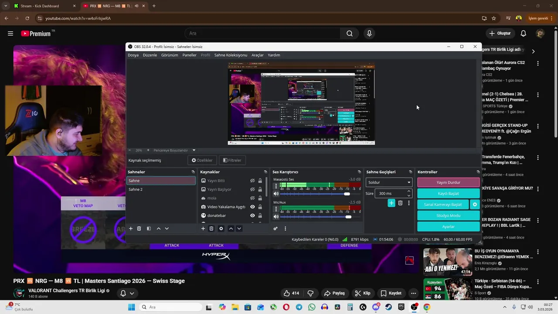Enable Stüdyo Modu
Image resolution: width=558 pixels, height=314 pixels.
point(448,215)
